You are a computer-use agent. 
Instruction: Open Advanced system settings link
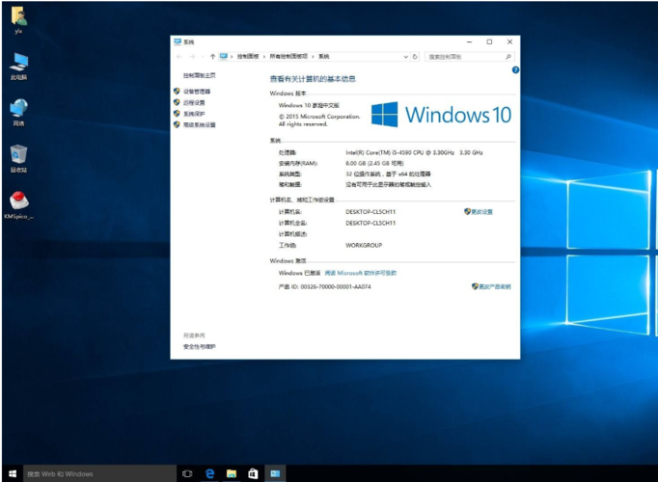tap(200, 125)
